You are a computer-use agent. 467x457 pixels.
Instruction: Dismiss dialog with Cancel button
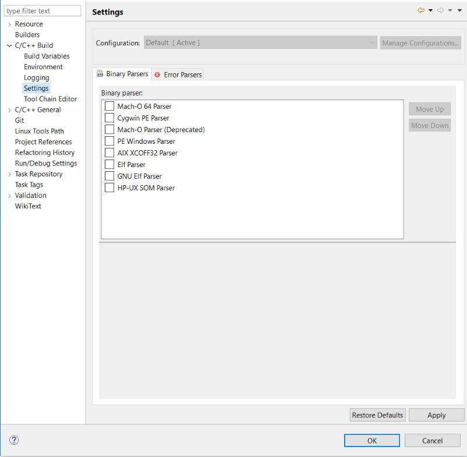coord(432,440)
